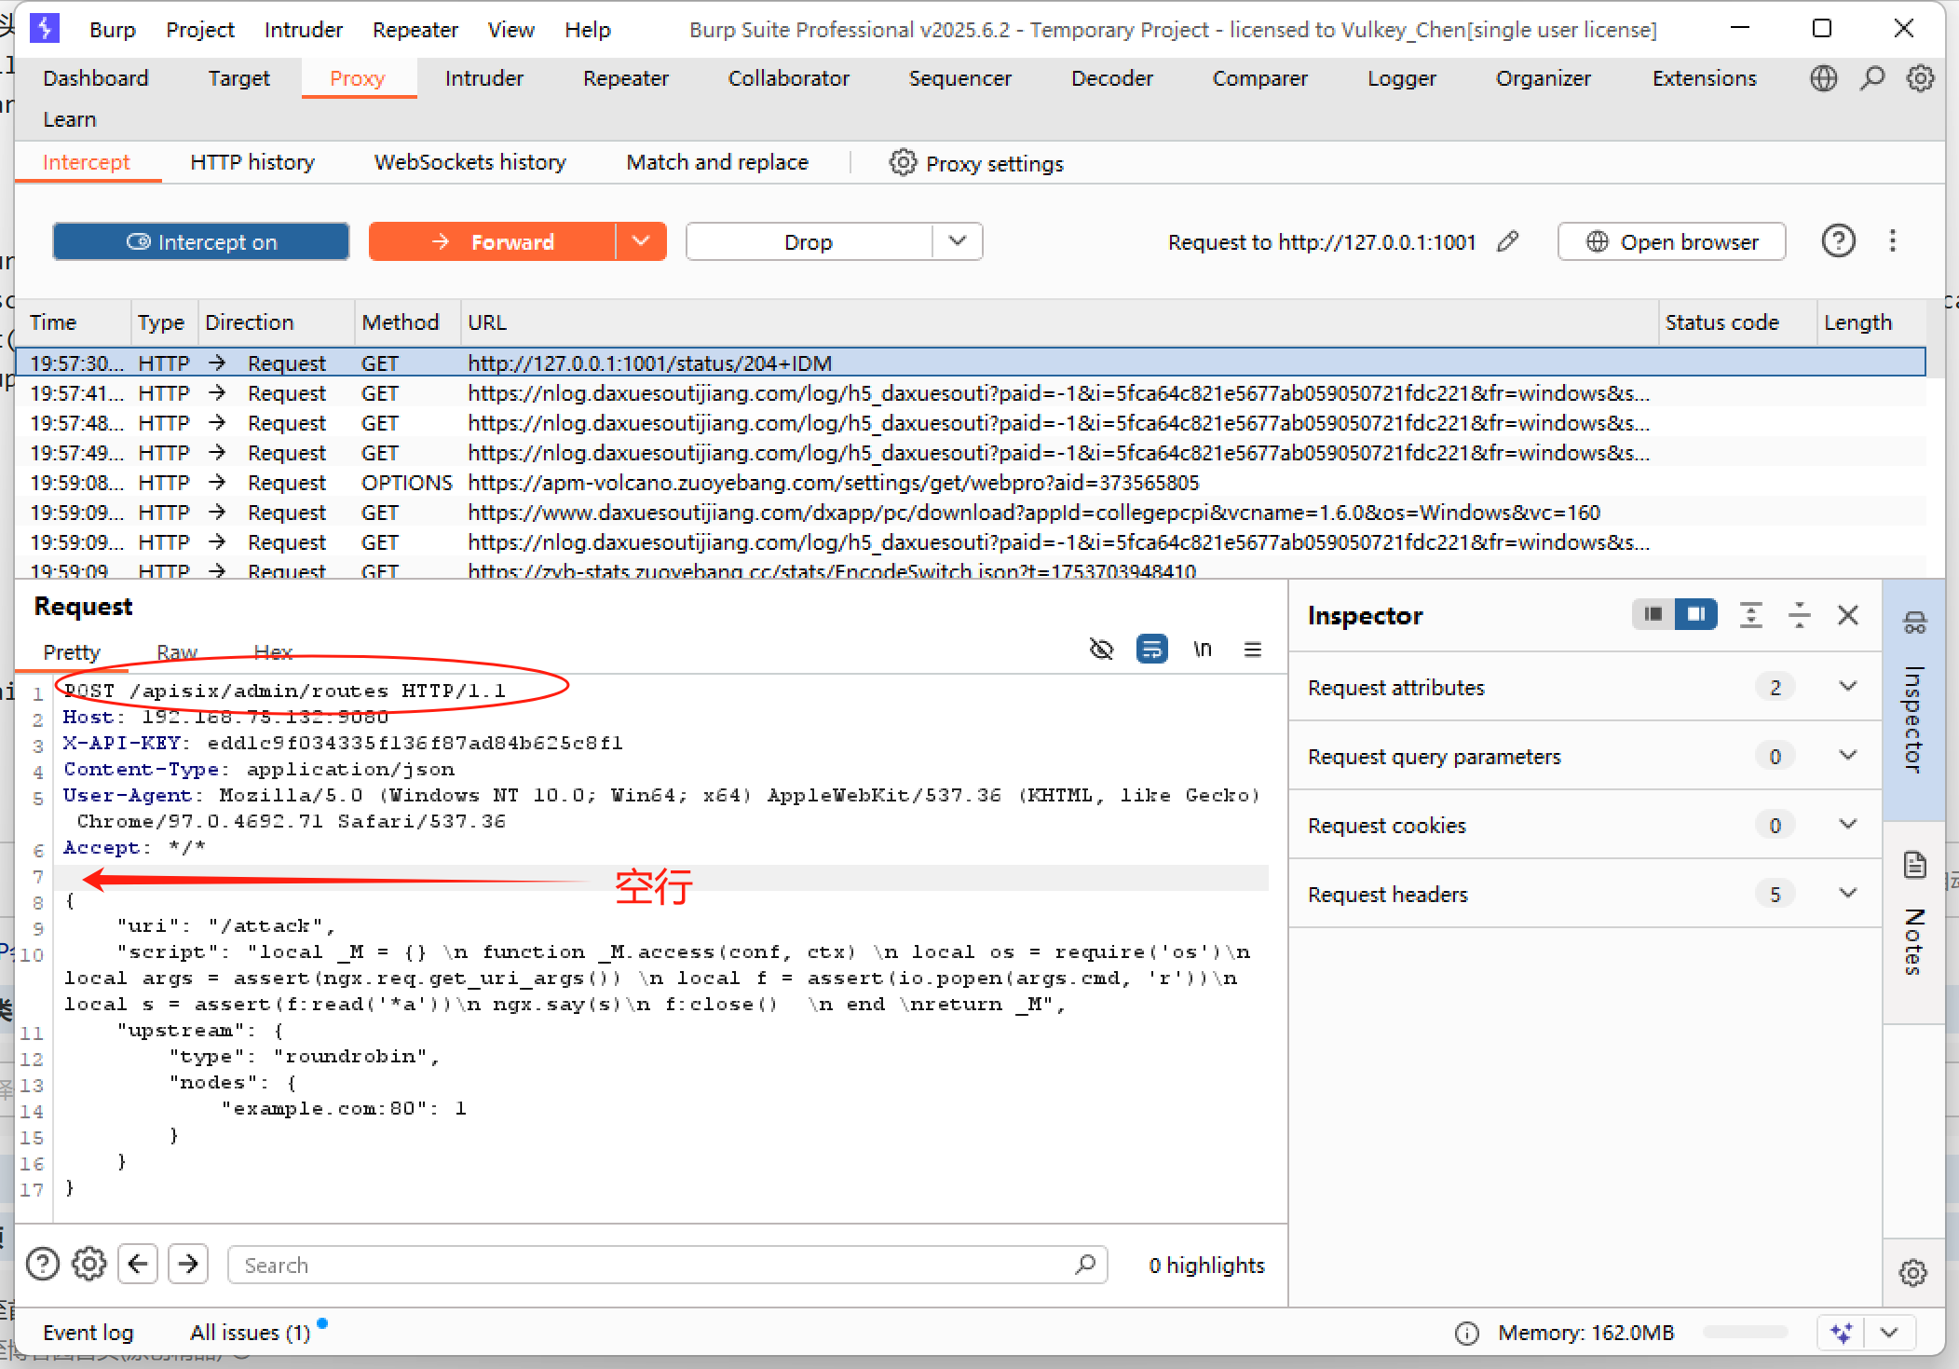Select the OPTIONS apm-volcano.zuoyebang.com request row
The image size is (1959, 1369).
971,483
